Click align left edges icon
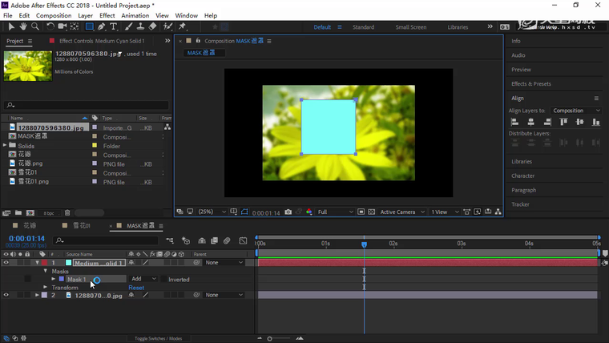This screenshot has height=343, width=609. [515, 122]
